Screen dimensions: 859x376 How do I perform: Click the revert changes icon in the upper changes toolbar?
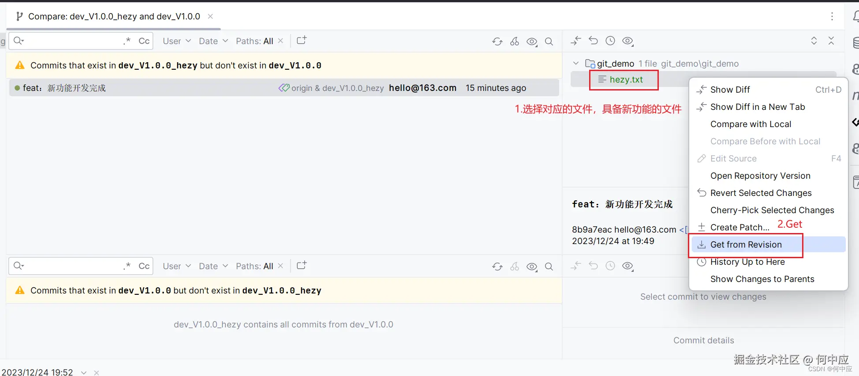tap(593, 41)
